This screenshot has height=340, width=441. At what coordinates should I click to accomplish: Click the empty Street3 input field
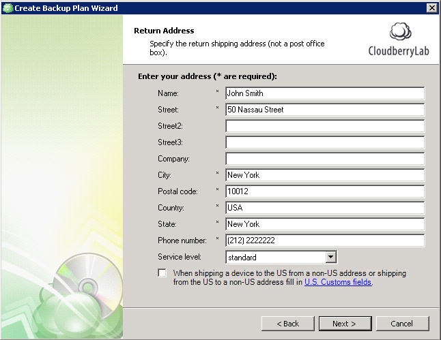(325, 142)
